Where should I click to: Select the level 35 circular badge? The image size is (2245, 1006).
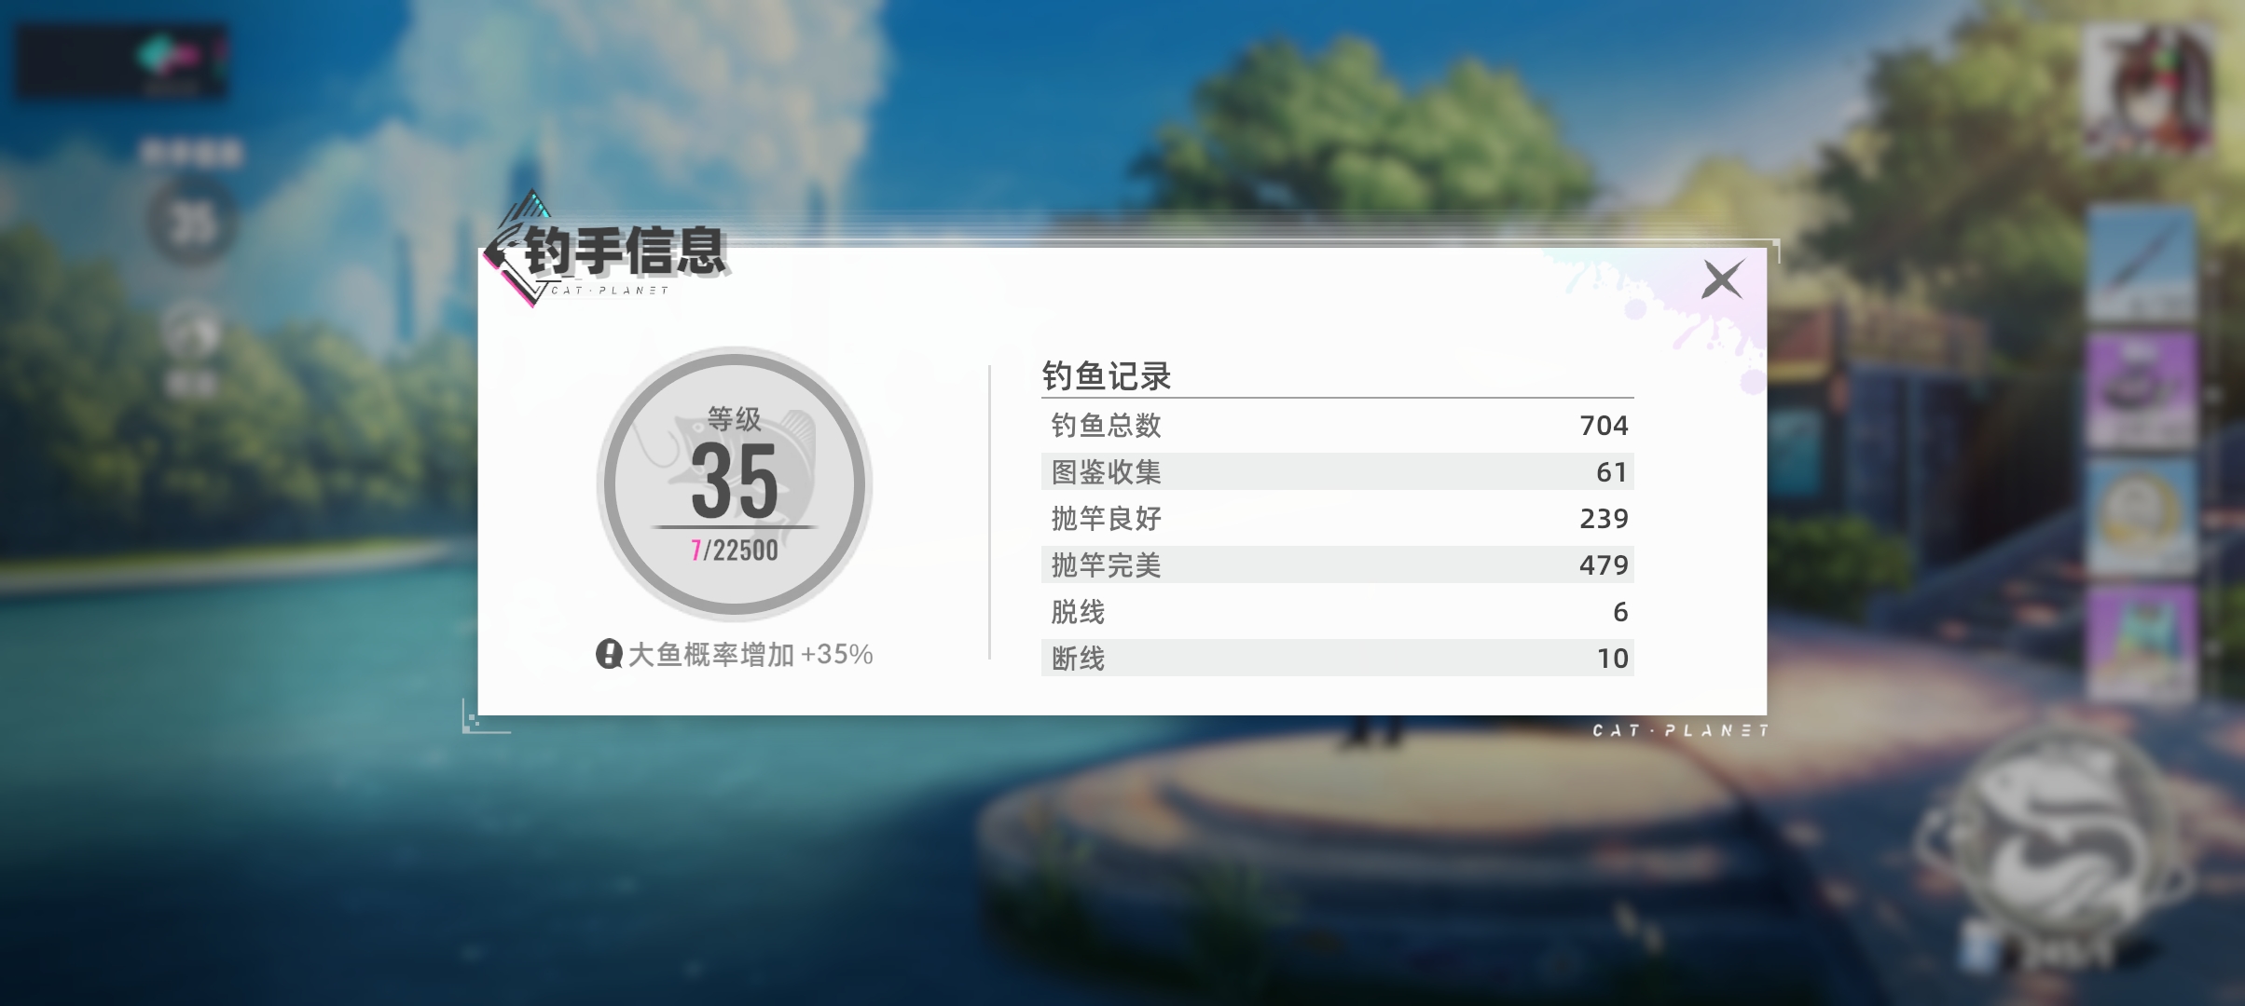[x=735, y=483]
